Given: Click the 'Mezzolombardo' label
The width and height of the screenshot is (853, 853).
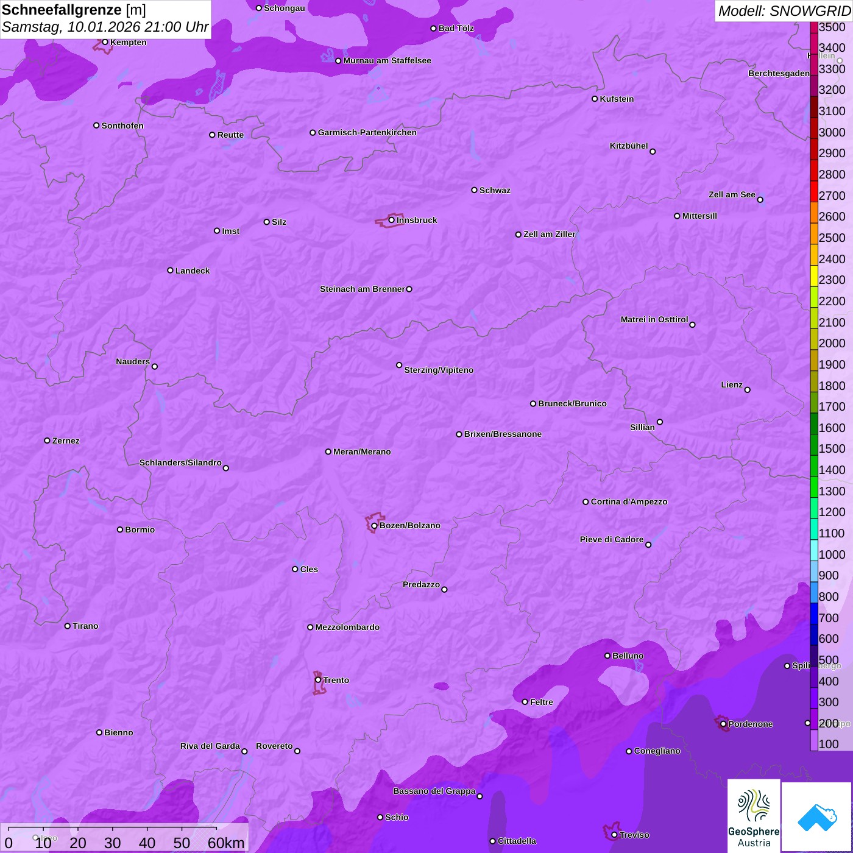Looking at the screenshot, I should (x=347, y=627).
